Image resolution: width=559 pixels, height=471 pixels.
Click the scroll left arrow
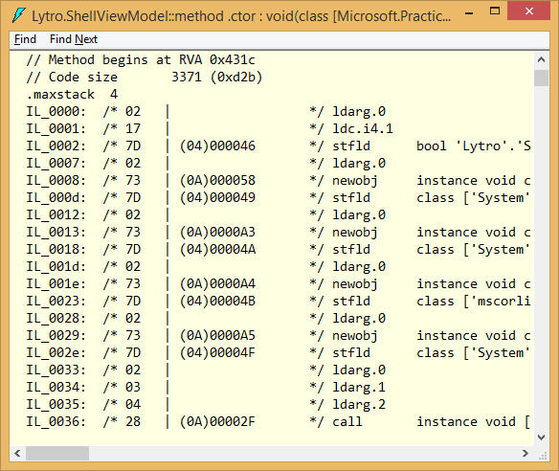17,453
